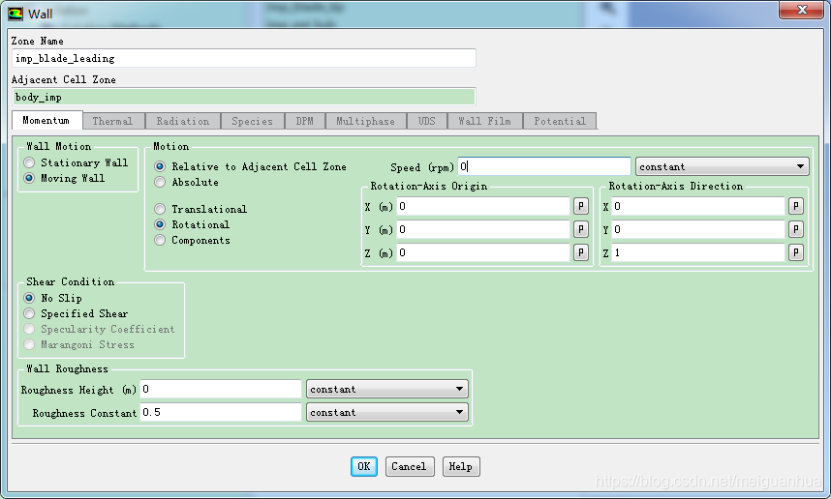
Task: Select Translational motion type
Action: [160, 209]
